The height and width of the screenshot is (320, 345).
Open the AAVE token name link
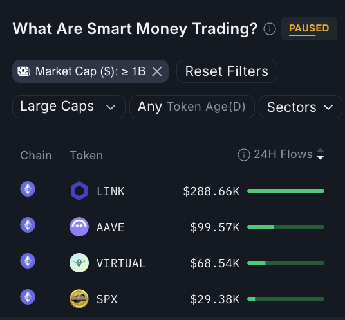[111, 227]
